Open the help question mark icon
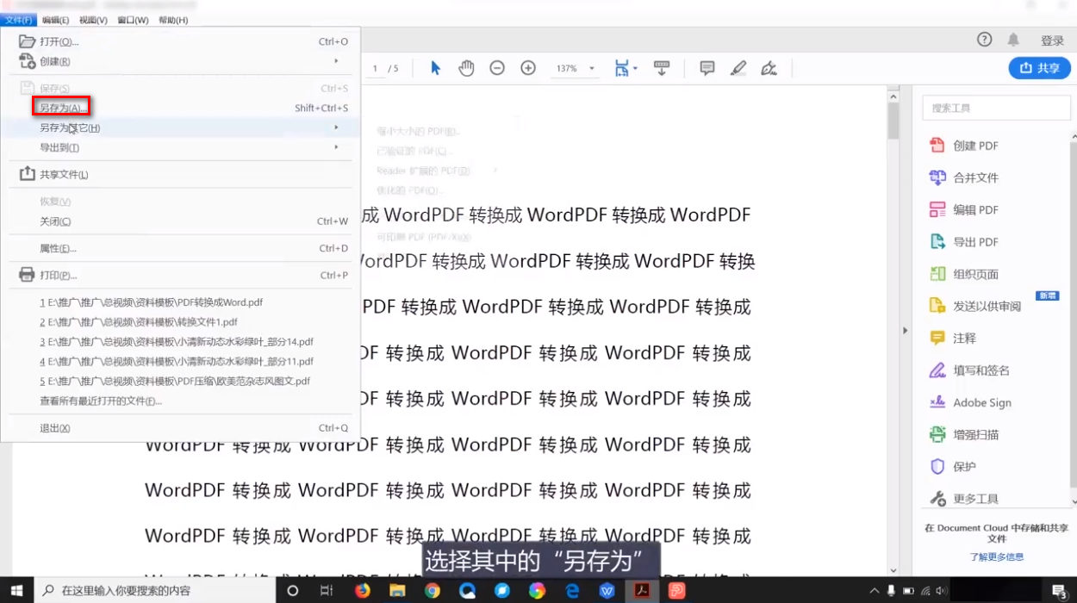The height and width of the screenshot is (603, 1077). pyautogui.click(x=984, y=40)
